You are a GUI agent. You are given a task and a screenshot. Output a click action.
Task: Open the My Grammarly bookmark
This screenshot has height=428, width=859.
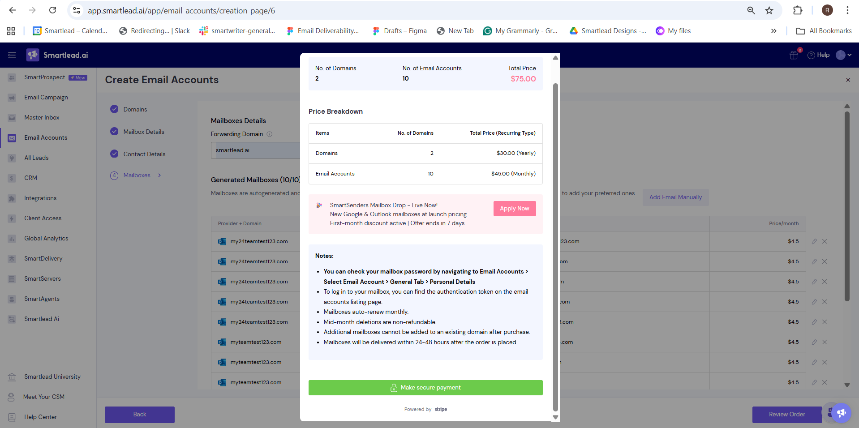coord(520,31)
